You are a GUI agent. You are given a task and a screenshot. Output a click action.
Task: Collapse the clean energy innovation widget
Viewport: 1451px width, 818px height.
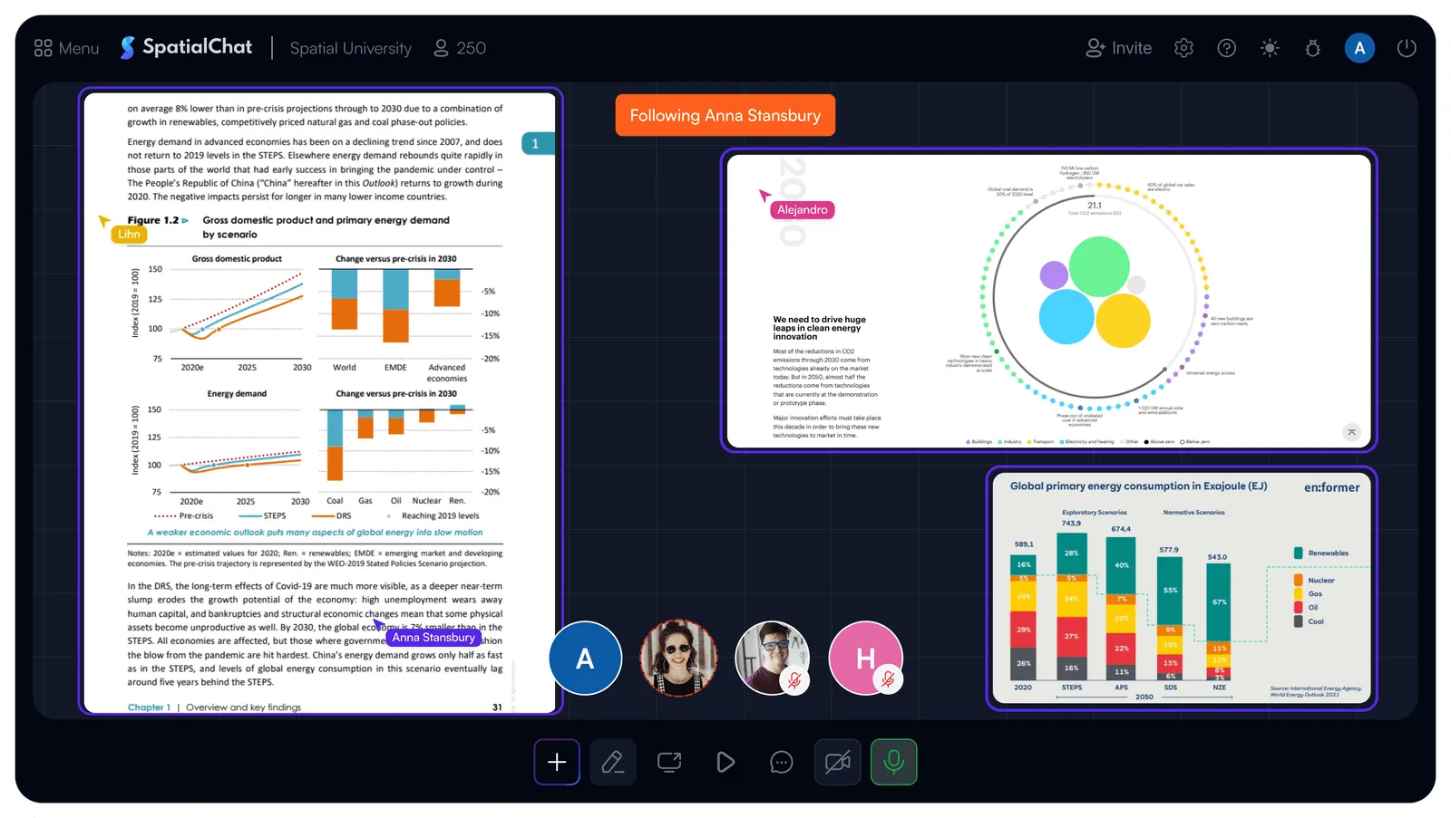[1351, 432]
